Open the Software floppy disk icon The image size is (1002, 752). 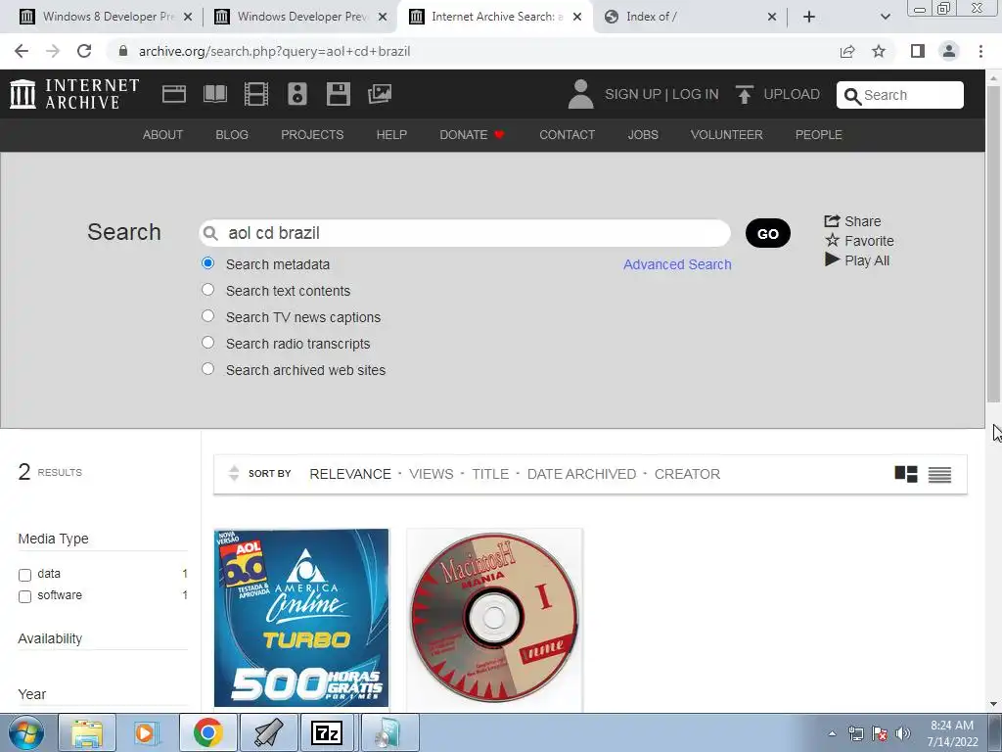(x=338, y=94)
